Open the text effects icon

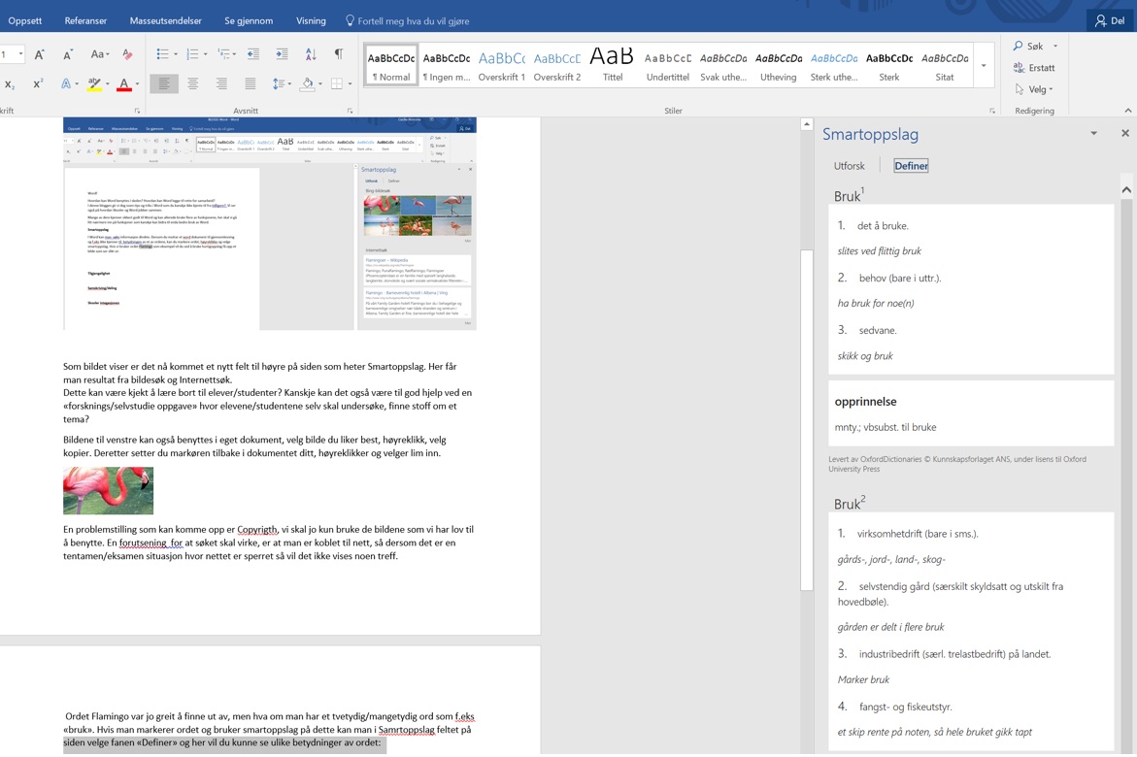point(65,82)
